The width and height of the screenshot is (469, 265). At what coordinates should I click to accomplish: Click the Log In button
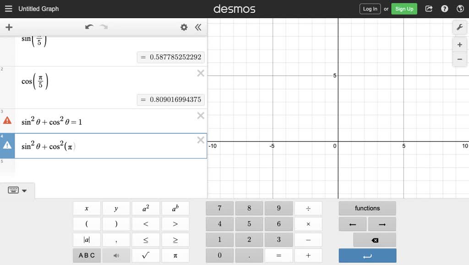(370, 8)
